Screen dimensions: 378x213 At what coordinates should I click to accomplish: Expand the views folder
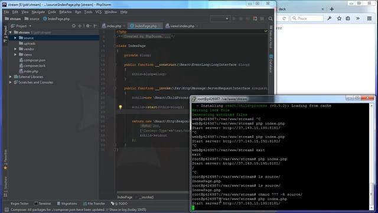[x=15, y=54]
